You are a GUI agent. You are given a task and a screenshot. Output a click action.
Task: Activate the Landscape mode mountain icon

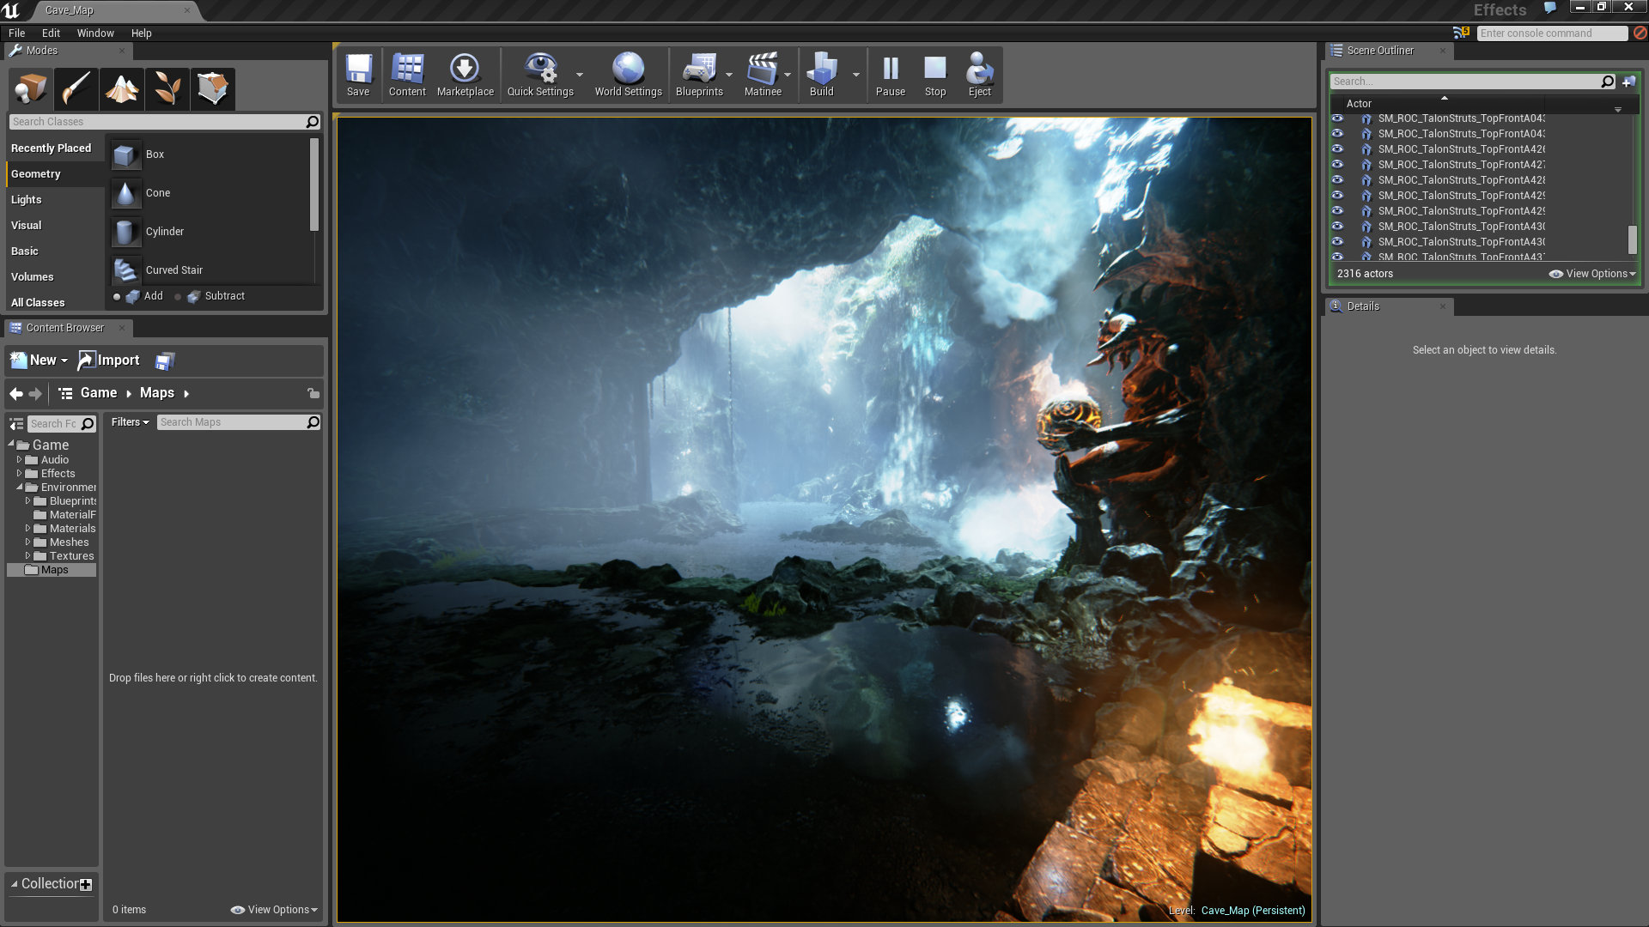(122, 88)
